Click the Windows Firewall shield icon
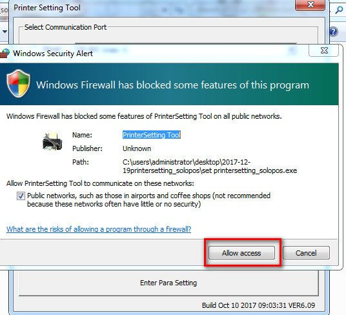346x315 pixels. point(18,83)
